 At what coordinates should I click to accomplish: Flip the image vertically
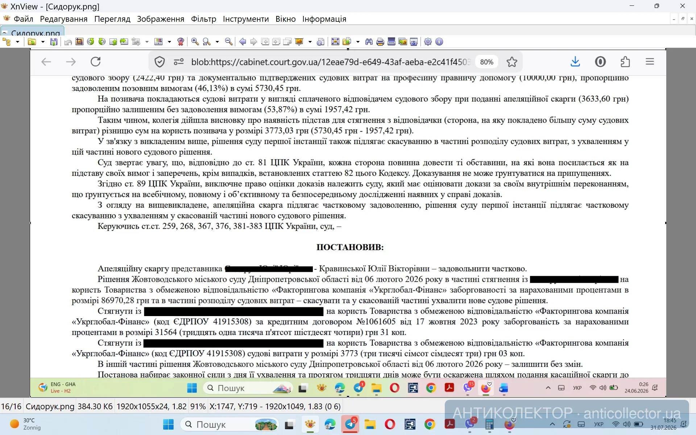(x=113, y=42)
